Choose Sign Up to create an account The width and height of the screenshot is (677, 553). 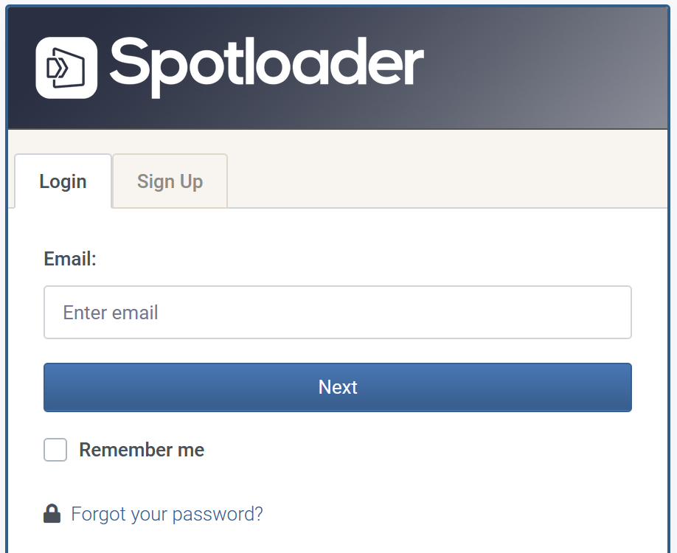[170, 181]
